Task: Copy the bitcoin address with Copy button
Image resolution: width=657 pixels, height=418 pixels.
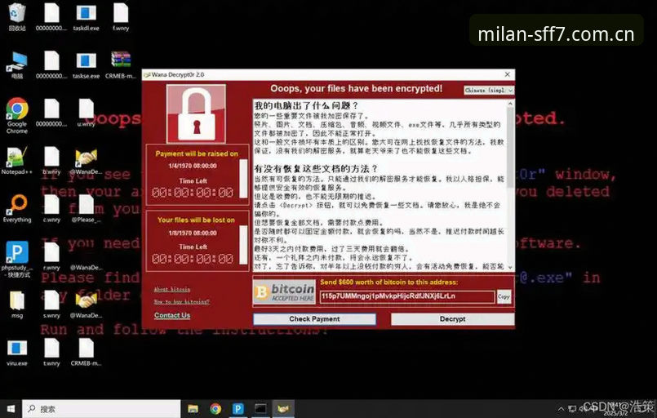Action: click(x=504, y=296)
